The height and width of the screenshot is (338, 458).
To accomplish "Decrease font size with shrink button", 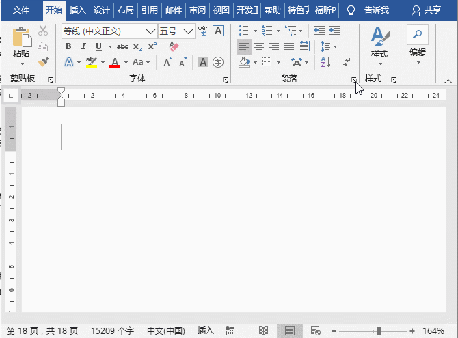I will (x=183, y=62).
